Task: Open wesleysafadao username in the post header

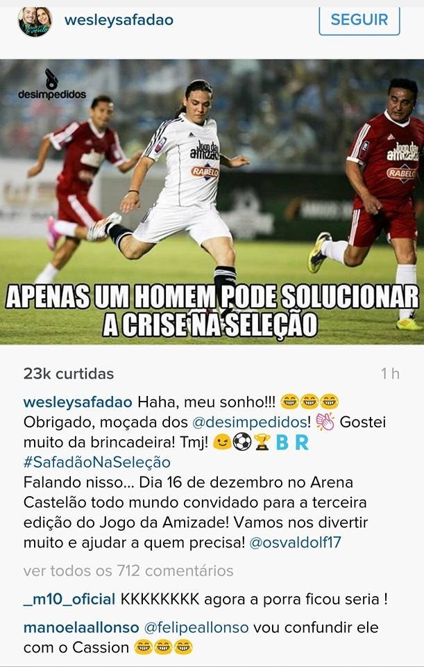Action: coord(119,20)
